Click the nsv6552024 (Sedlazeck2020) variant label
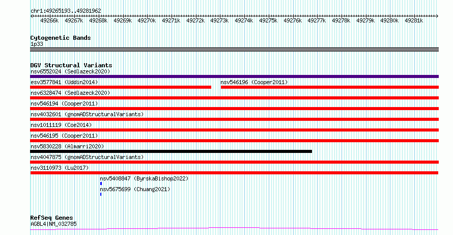Viewport: 453px width, 235px height. coord(70,71)
